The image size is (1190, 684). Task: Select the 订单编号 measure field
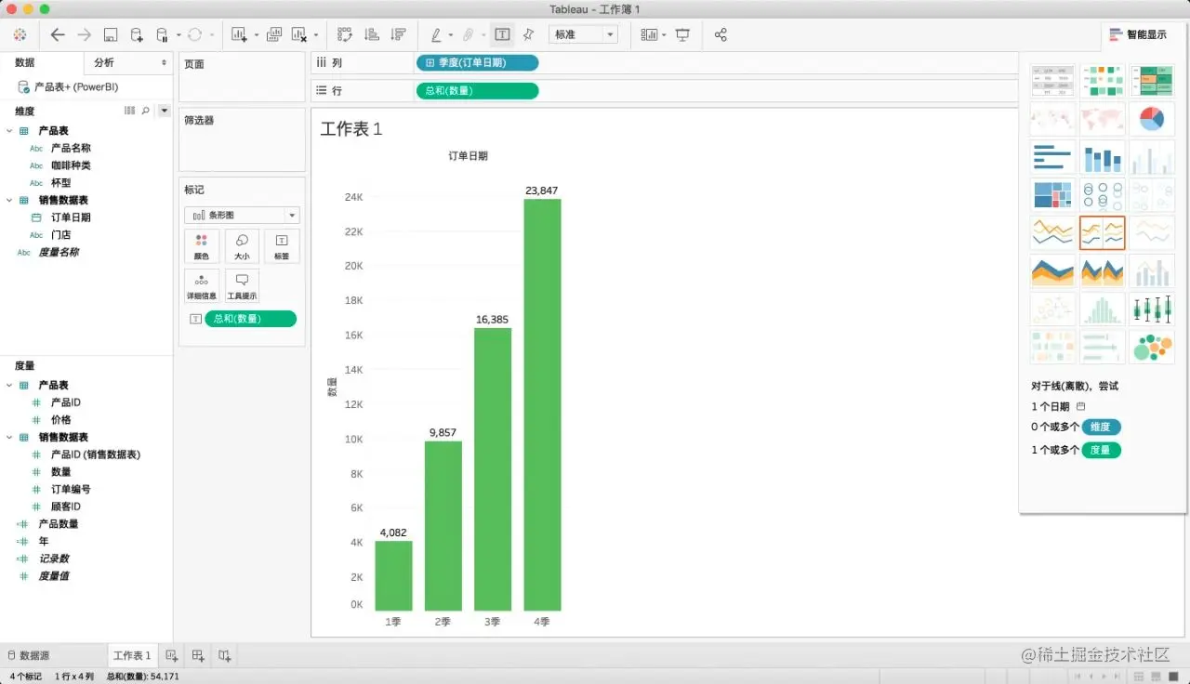coord(71,489)
